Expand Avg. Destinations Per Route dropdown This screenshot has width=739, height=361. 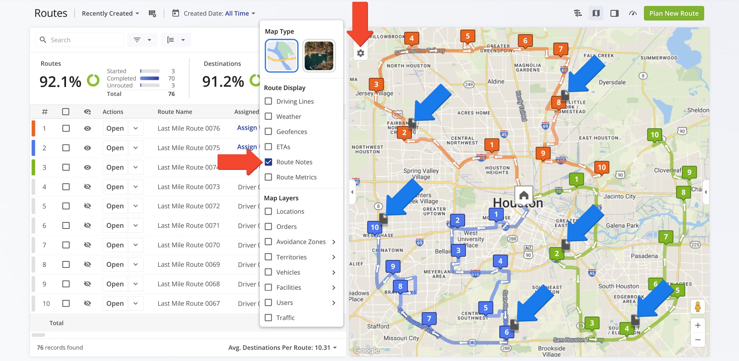(x=335, y=348)
